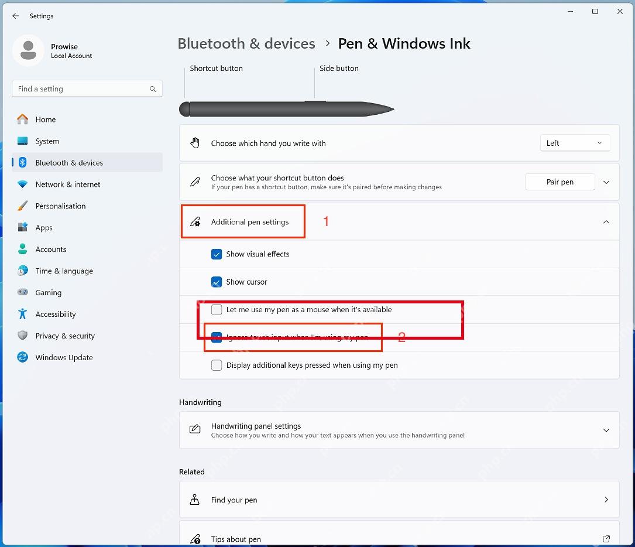This screenshot has height=547, width=635.
Task: Click Time & language label
Action: coord(64,271)
